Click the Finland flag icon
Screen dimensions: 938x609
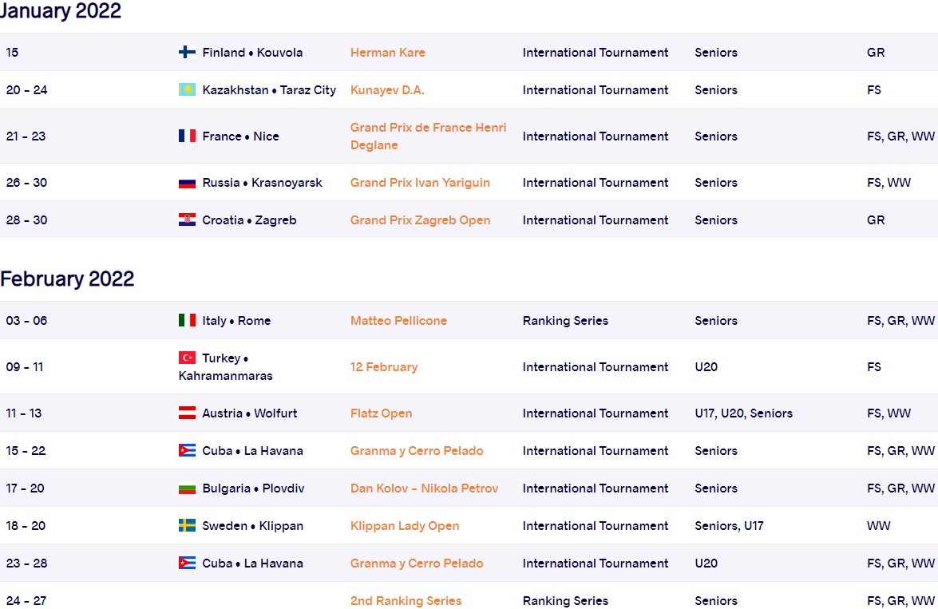click(x=187, y=52)
